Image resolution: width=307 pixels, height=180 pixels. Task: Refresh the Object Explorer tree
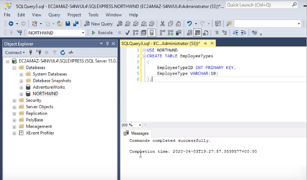tap(62, 52)
